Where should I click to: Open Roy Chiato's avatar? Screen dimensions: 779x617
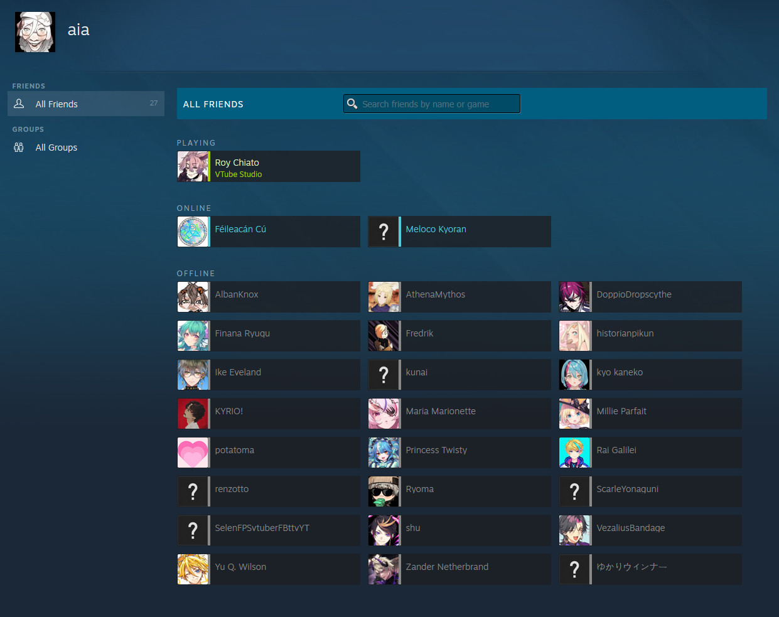click(x=193, y=166)
